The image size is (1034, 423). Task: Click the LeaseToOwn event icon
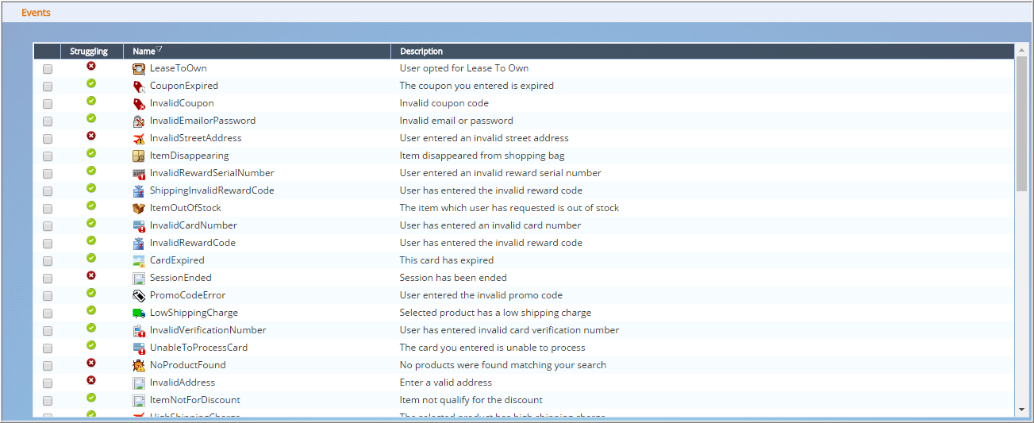point(139,69)
